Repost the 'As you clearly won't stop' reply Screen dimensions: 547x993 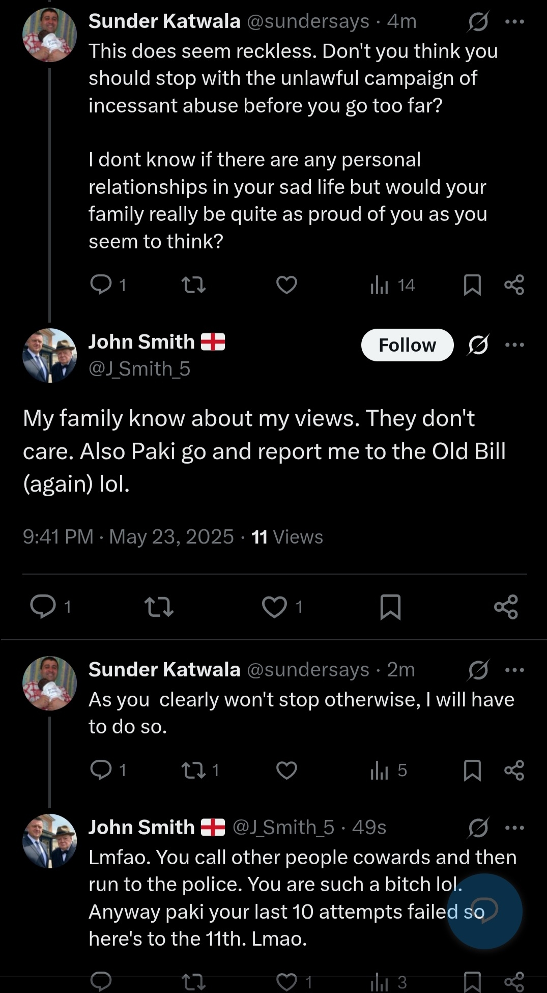click(x=194, y=770)
